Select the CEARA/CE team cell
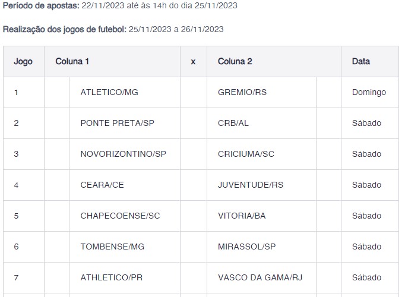Screen dimensions: 405x297 [102, 185]
